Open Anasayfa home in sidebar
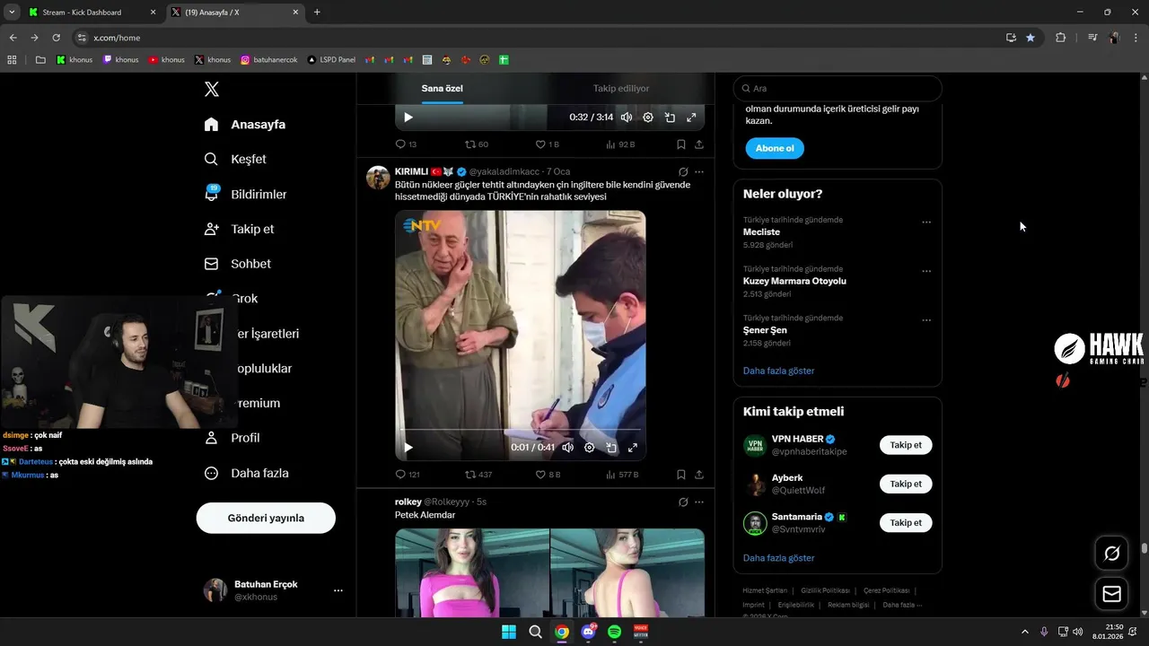The image size is (1149, 646). [x=245, y=125]
